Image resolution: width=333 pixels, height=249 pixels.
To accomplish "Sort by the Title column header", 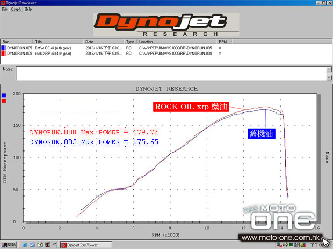I will coord(58,42).
